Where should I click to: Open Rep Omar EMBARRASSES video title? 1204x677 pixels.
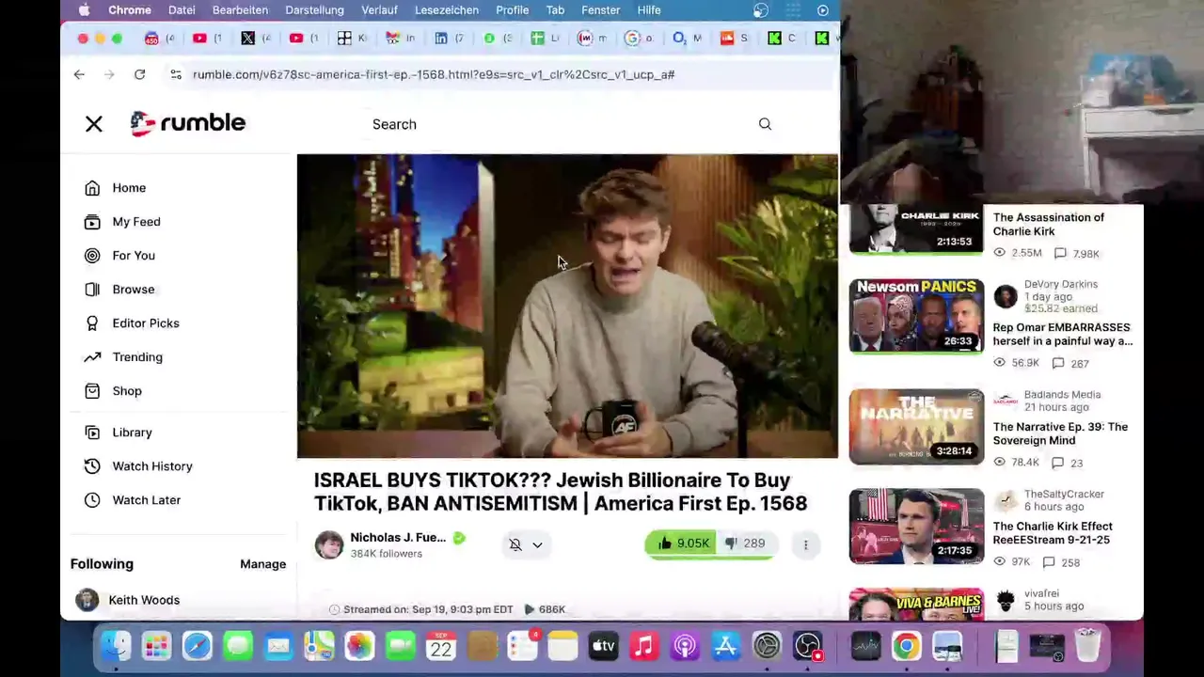[x=1063, y=334]
